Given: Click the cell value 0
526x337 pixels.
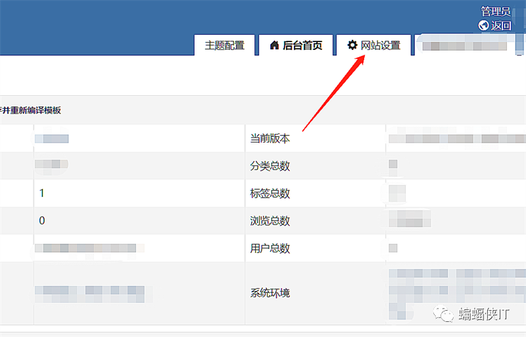Looking at the screenshot, I should (41, 221).
